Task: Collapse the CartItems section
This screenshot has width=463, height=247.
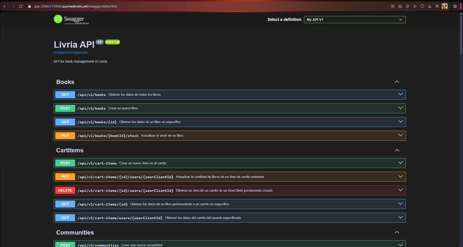Action: [397, 150]
